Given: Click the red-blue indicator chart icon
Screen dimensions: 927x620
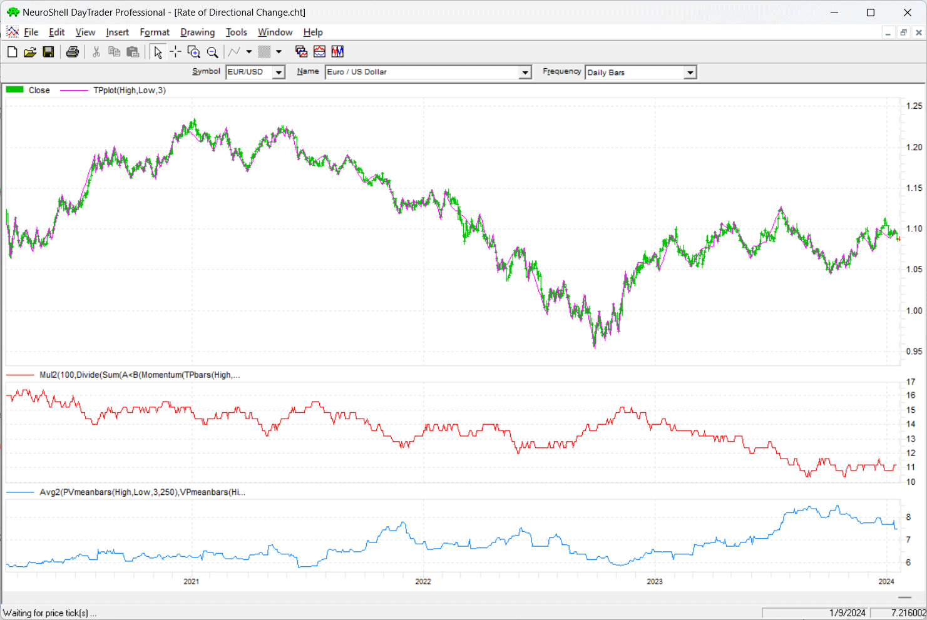Looking at the screenshot, I should 320,52.
